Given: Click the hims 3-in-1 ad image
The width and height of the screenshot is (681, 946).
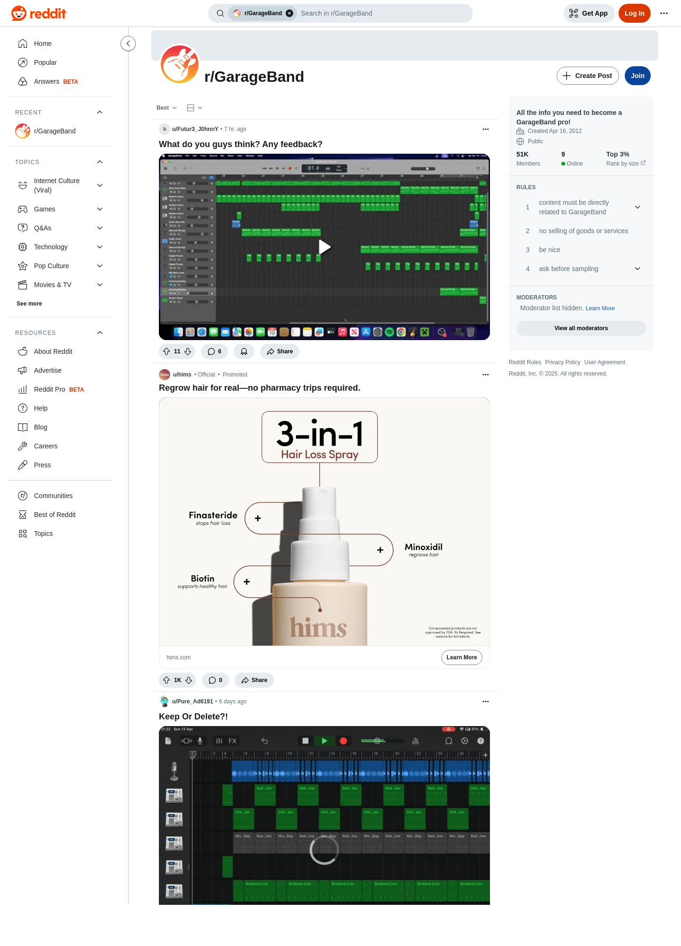Looking at the screenshot, I should tap(324, 522).
